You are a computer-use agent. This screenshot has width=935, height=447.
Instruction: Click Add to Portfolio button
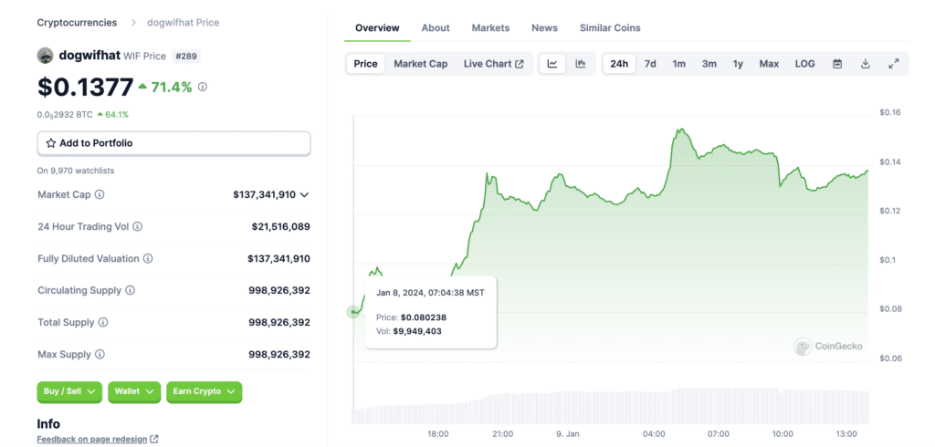[x=174, y=143]
